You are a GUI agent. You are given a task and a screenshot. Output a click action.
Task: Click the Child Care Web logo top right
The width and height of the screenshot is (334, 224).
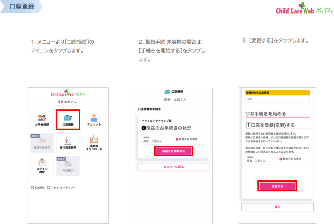(305, 9)
